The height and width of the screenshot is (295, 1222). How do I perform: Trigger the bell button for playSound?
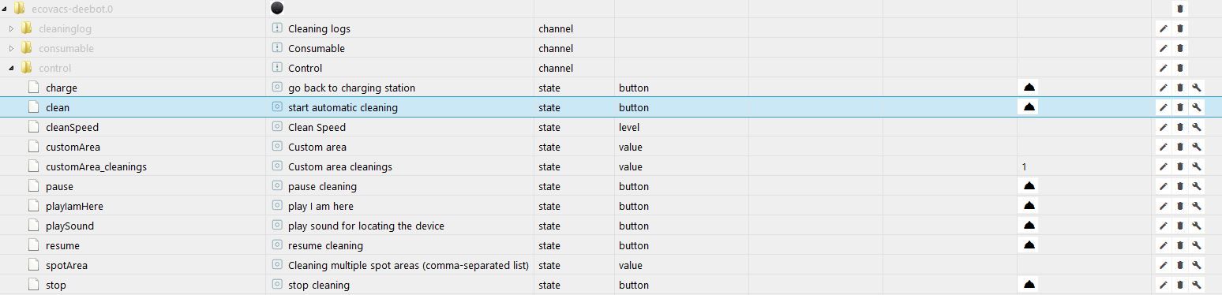1029,226
